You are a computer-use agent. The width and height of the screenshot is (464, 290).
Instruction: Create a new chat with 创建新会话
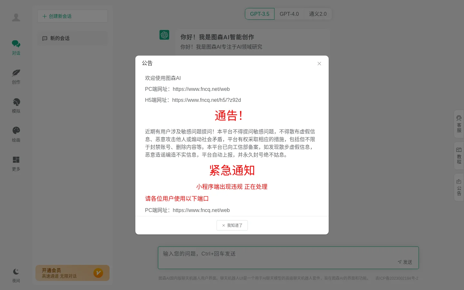72,16
